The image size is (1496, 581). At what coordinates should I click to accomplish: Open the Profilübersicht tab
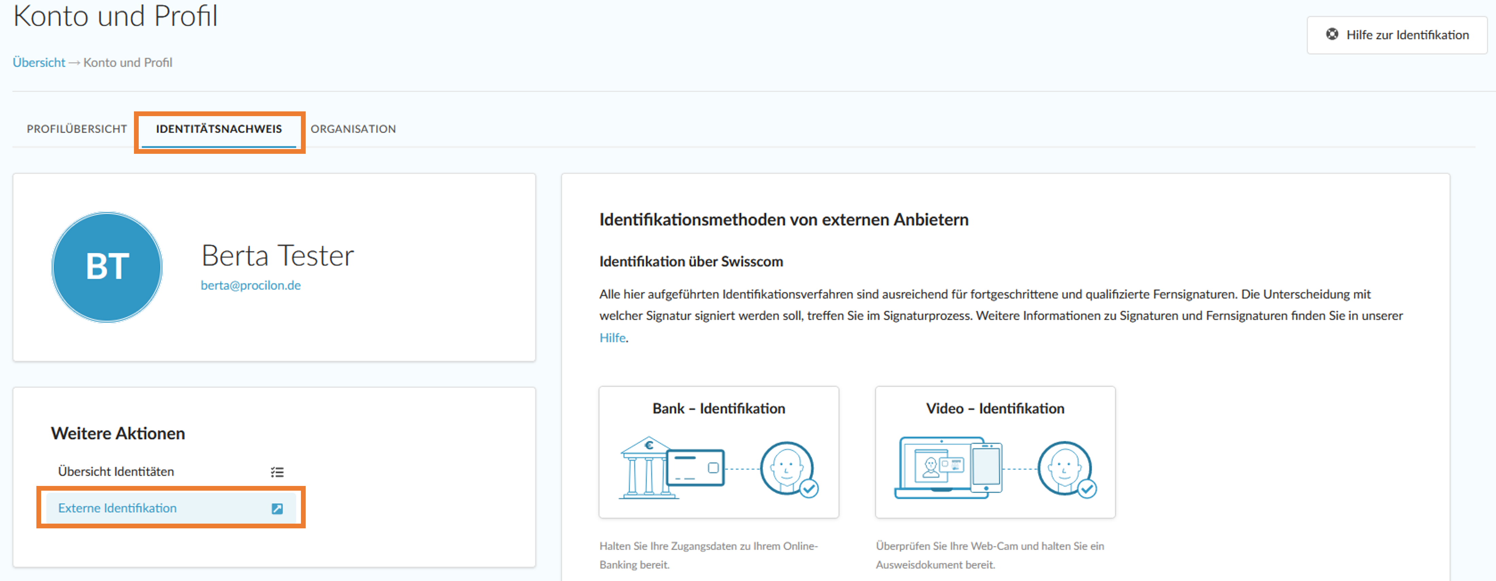coord(76,129)
